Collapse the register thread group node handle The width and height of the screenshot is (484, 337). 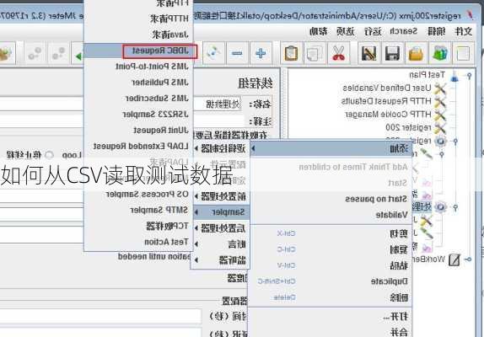point(455,142)
